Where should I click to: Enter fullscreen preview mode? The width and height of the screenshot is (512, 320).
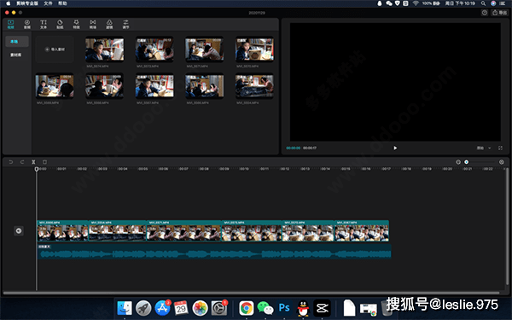click(500, 148)
